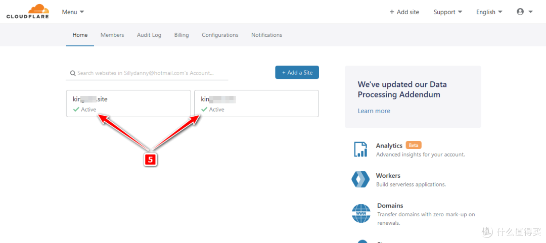
Task: Open the site card ending in .site
Action: pyautogui.click(x=128, y=104)
